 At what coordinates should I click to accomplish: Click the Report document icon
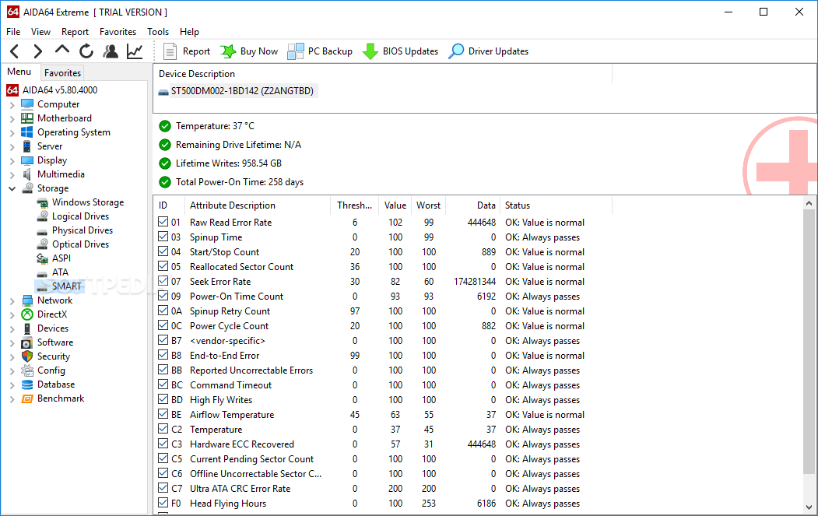point(170,51)
